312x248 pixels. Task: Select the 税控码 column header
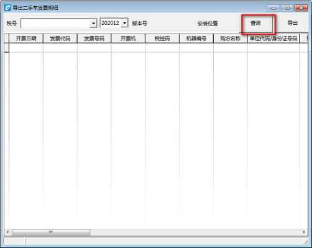click(162, 38)
